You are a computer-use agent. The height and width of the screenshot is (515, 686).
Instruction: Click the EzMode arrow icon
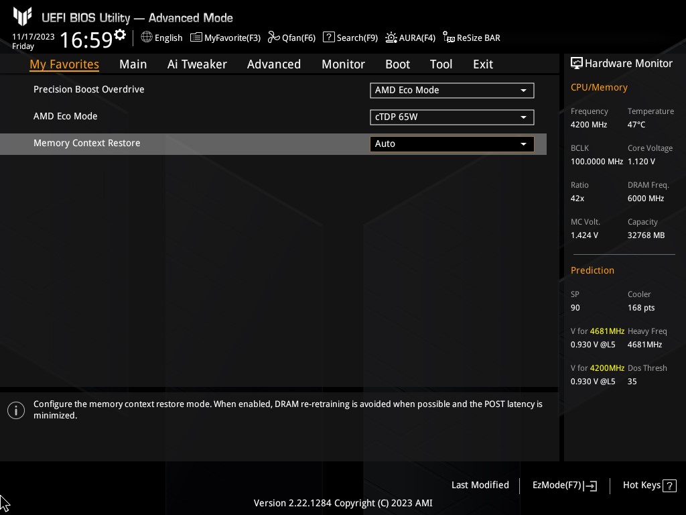pos(590,485)
